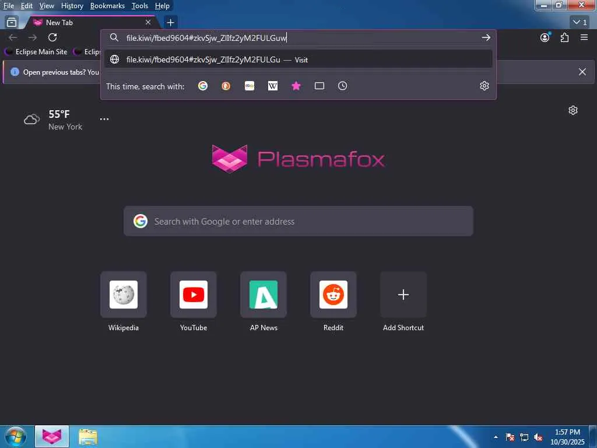Click the Plasmafox taskbar icon

click(x=52, y=437)
